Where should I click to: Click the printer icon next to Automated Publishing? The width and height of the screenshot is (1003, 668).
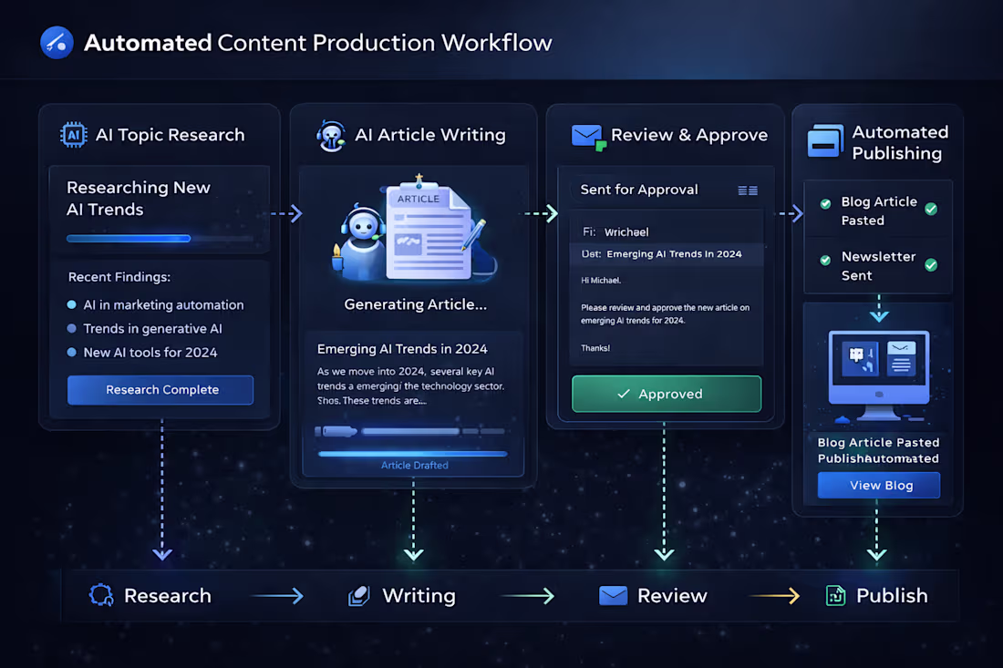point(823,142)
